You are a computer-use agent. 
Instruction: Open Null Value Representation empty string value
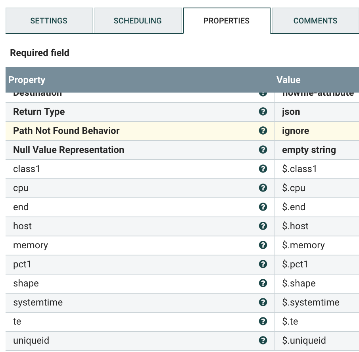pyautogui.click(x=309, y=150)
